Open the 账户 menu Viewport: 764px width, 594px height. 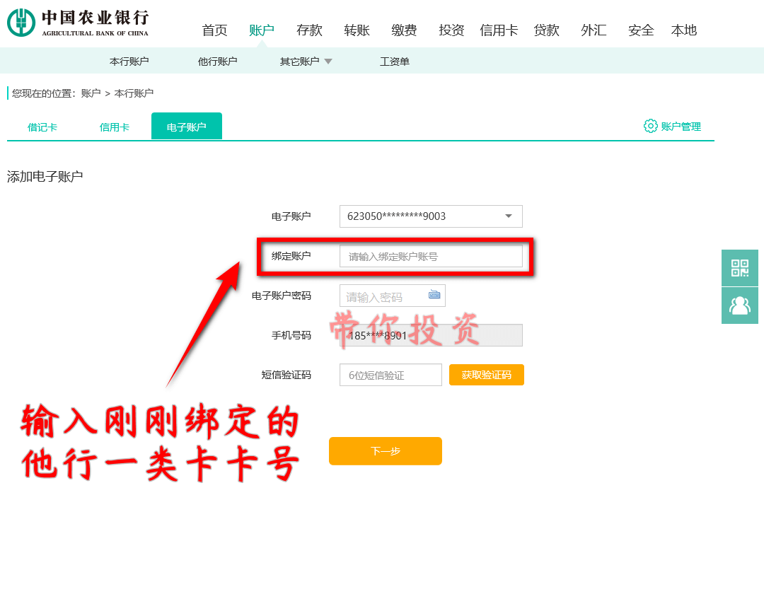click(x=262, y=30)
